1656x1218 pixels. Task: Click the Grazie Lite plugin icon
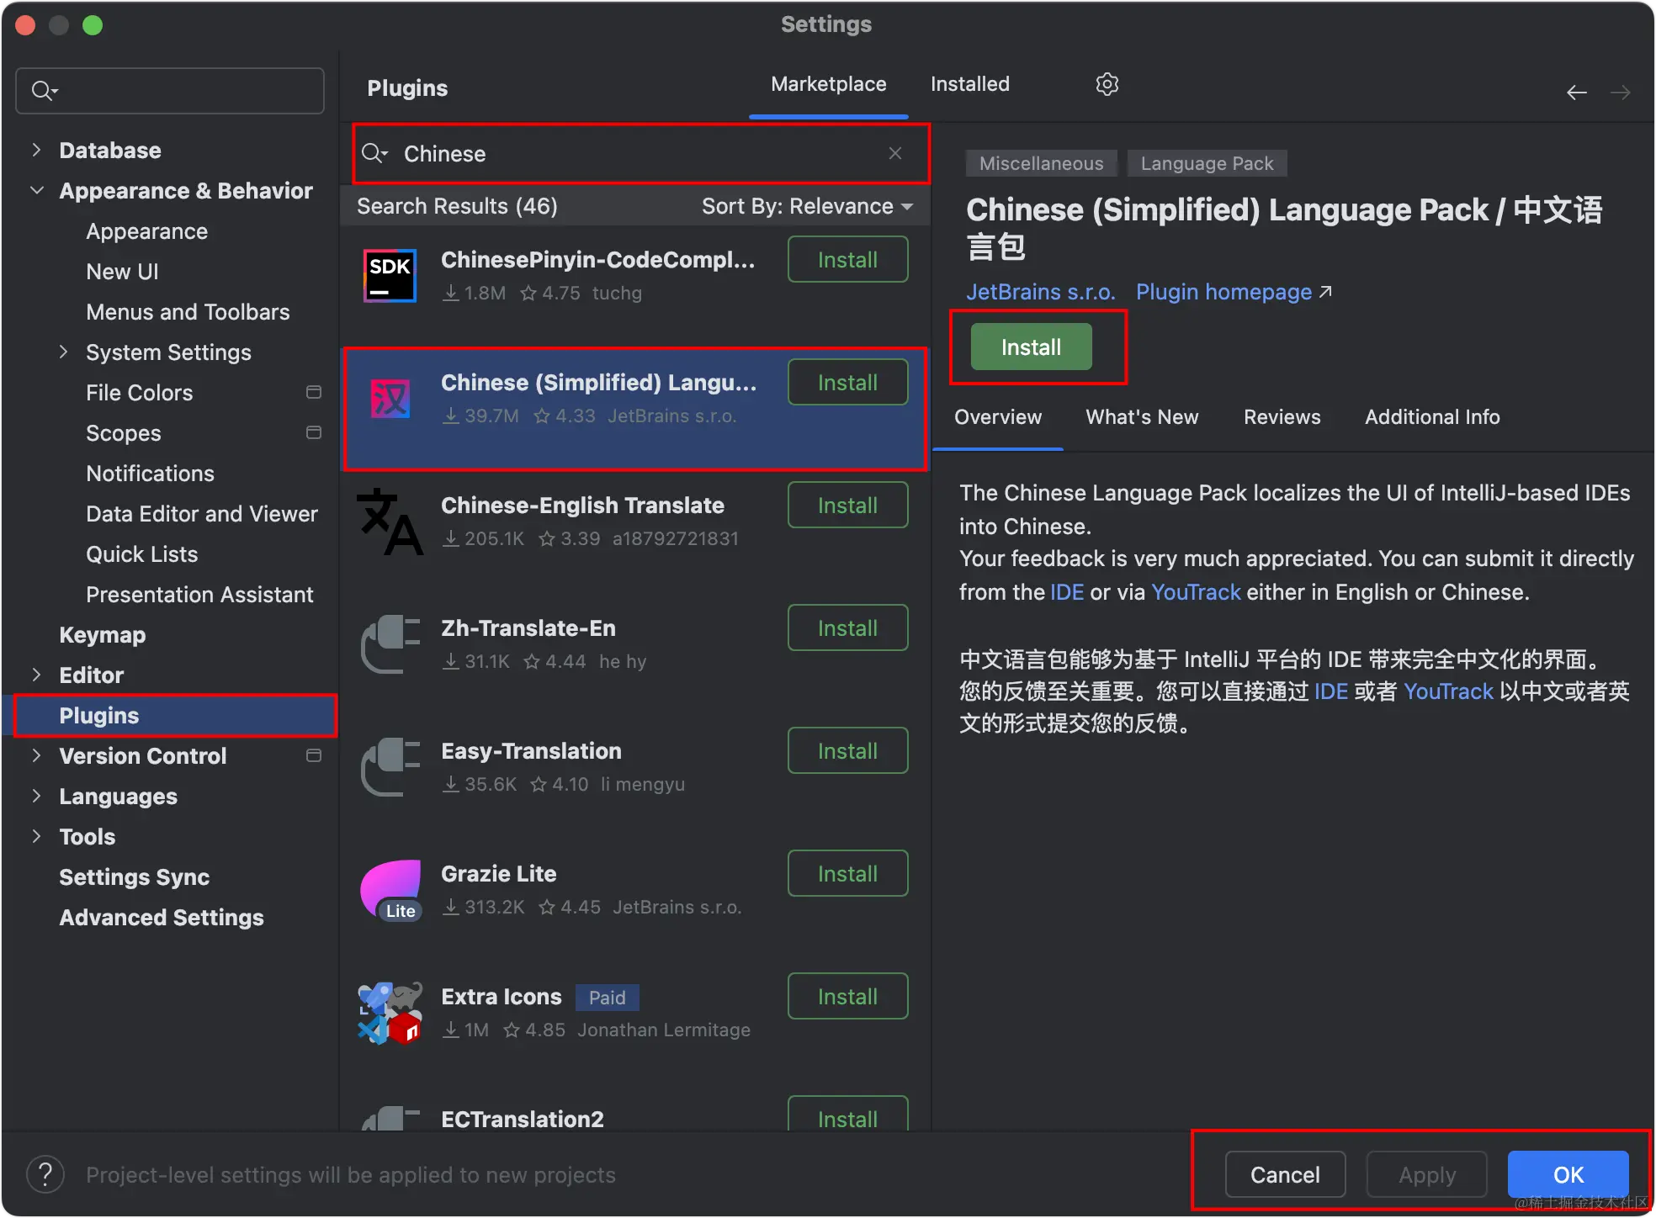pyautogui.click(x=390, y=890)
